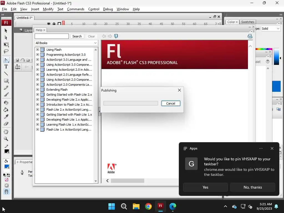Click the Help table of contents book icon
Image resolution: width=284 pixels, height=213 pixels.
(x=116, y=36)
